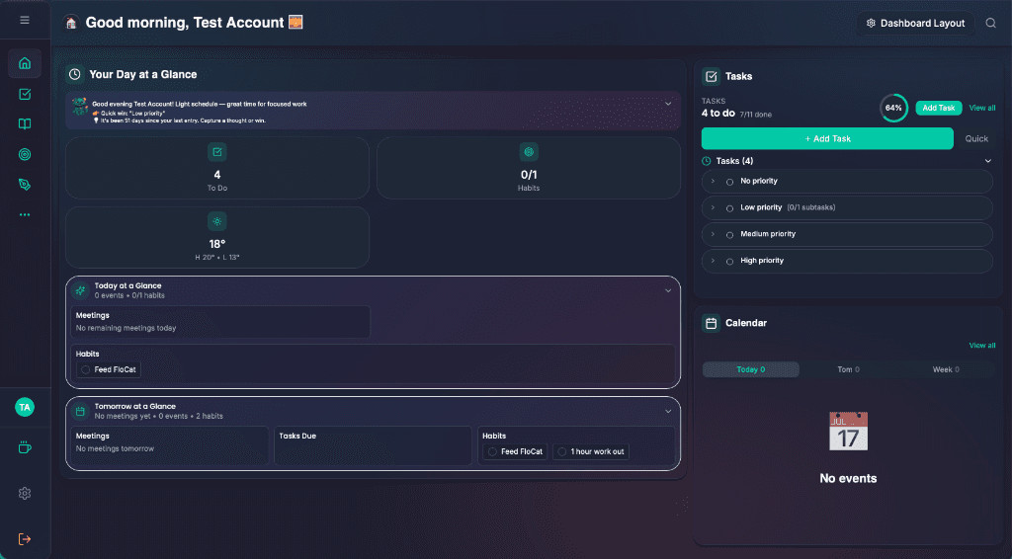This screenshot has height=559, width=1012.
Task: Expand the Low priority task row
Action: pos(713,207)
